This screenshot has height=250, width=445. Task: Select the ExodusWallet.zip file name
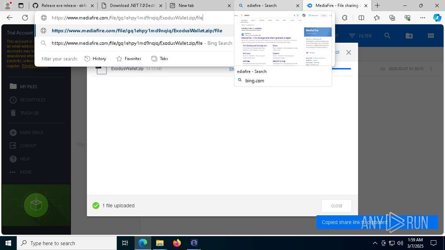pyautogui.click(x=127, y=69)
